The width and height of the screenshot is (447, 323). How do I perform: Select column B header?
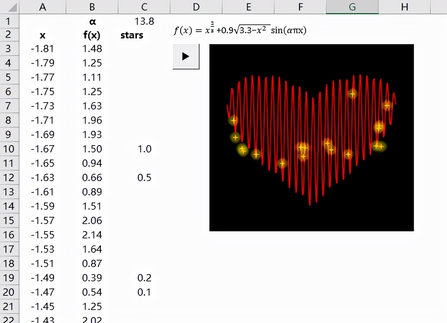pyautogui.click(x=92, y=7)
